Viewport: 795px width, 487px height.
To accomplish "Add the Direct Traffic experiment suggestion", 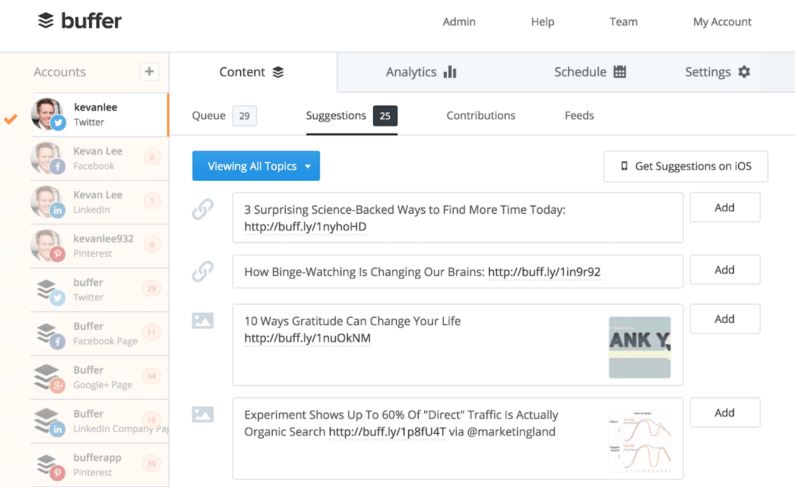I will (x=724, y=412).
